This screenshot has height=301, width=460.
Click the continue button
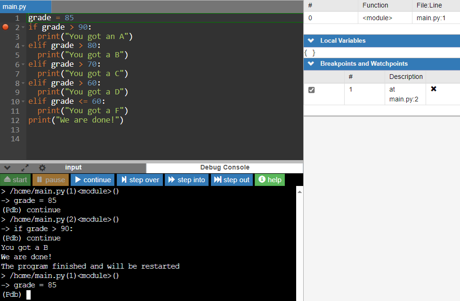(93, 180)
